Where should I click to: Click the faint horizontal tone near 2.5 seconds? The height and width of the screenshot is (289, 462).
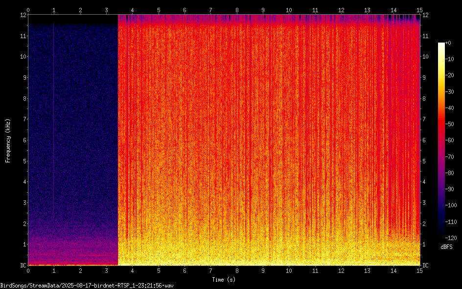tap(93, 255)
